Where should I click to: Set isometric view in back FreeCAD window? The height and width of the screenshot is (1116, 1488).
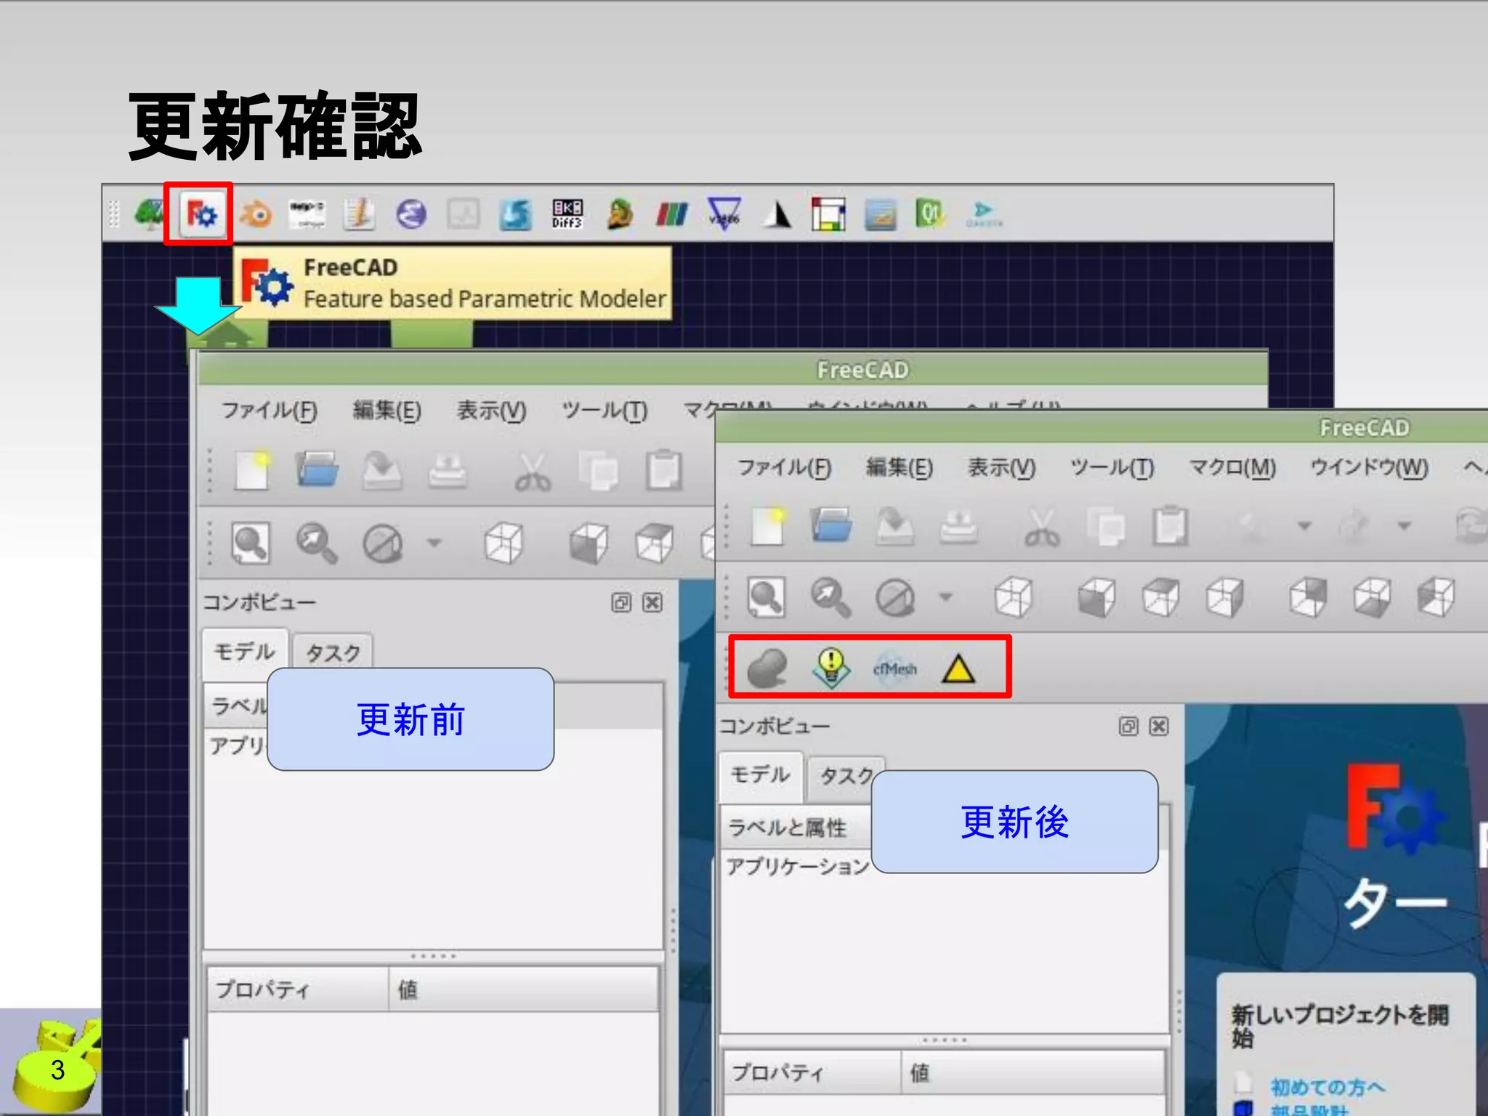503,543
